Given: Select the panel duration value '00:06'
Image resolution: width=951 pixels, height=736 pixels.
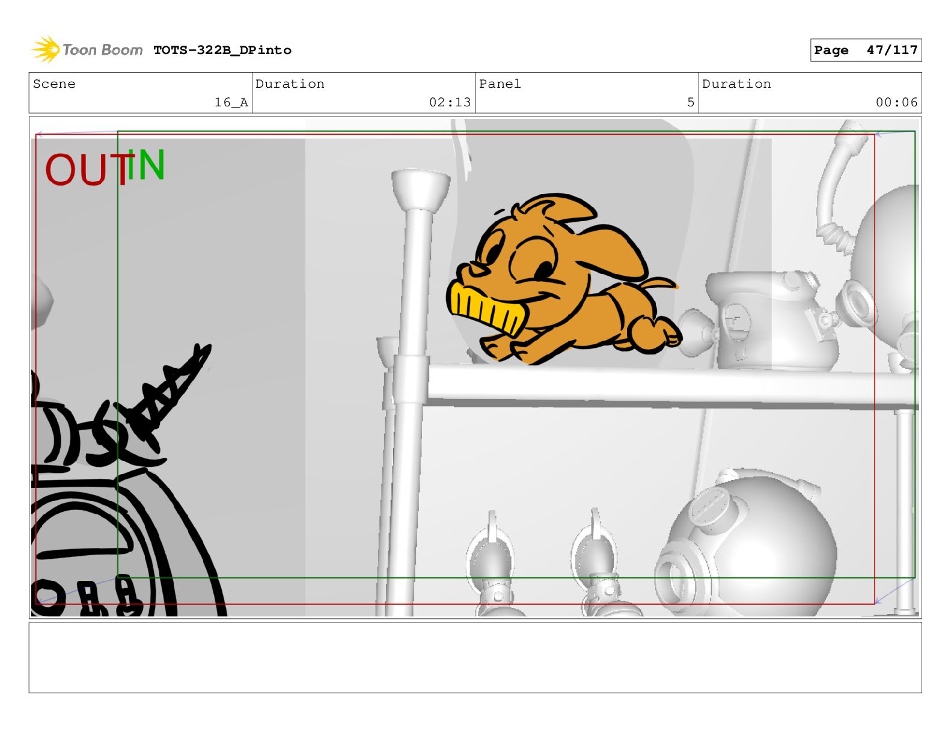Looking at the screenshot, I should click(x=896, y=103).
